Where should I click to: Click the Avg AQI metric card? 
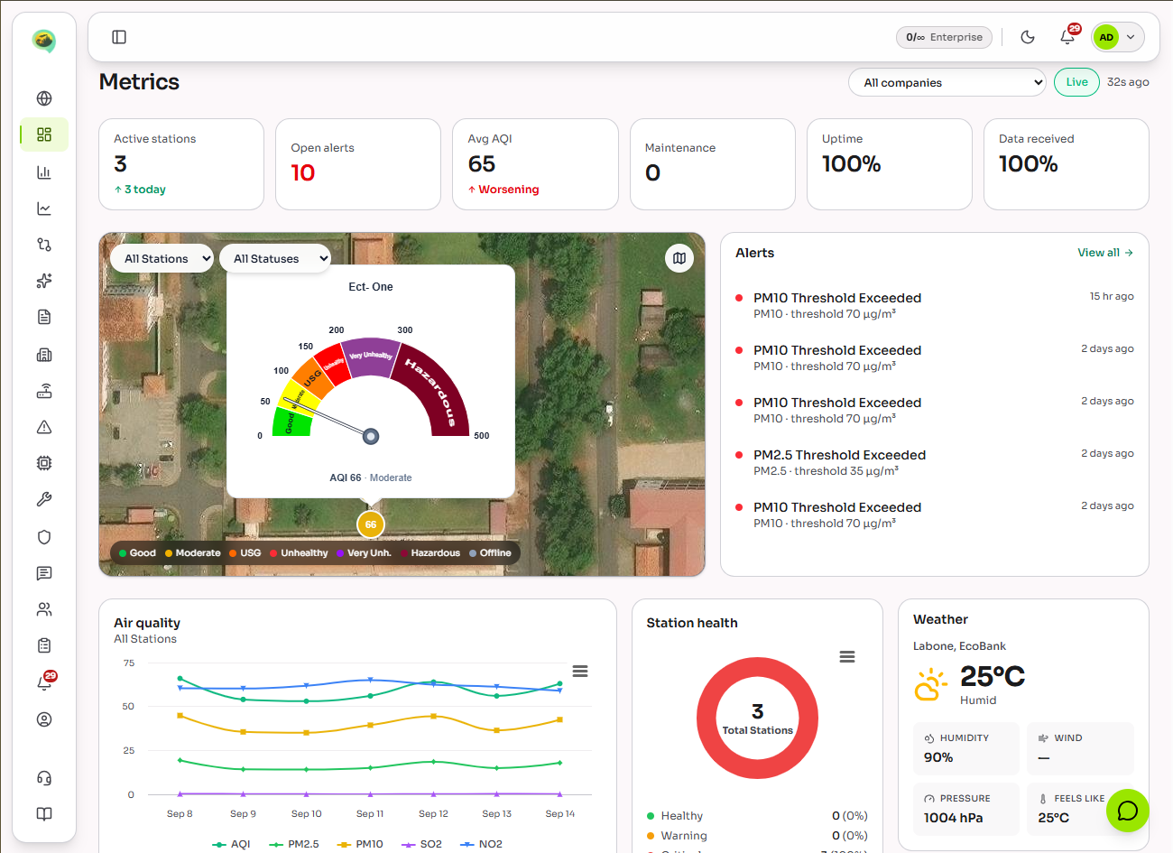click(x=535, y=164)
